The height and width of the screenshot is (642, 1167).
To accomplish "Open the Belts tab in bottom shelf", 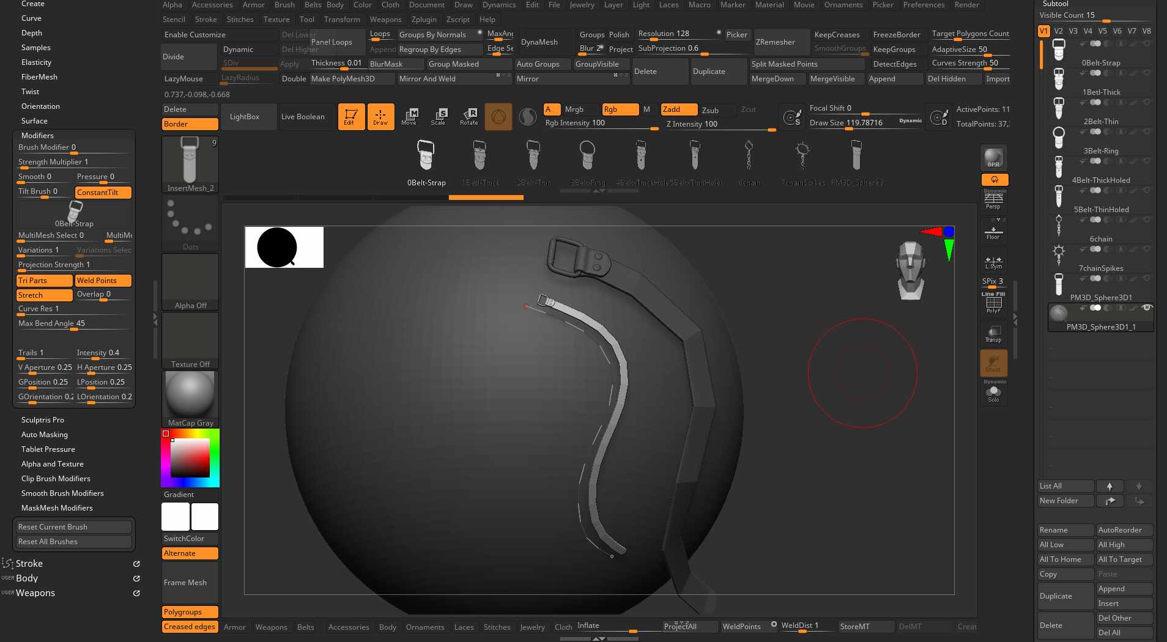I will coord(306,627).
